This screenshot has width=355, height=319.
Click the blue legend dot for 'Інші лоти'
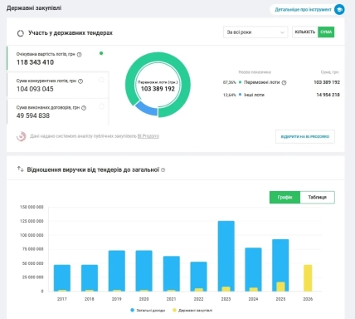(x=240, y=95)
